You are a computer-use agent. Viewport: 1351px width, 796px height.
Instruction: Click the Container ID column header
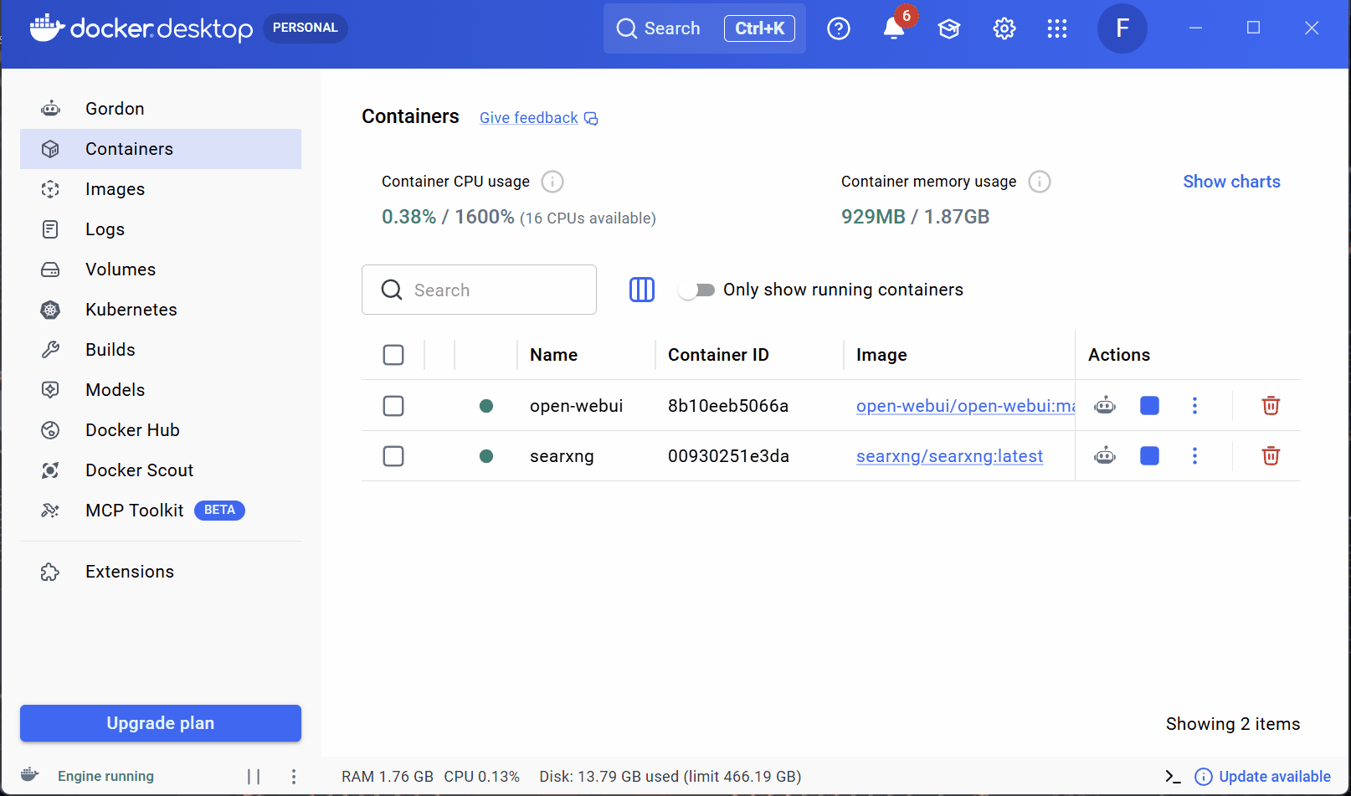click(718, 355)
